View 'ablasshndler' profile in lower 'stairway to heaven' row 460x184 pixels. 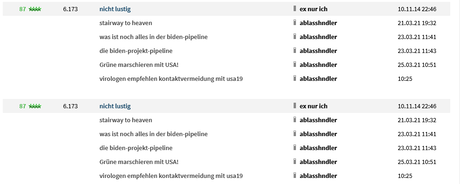pos(318,120)
